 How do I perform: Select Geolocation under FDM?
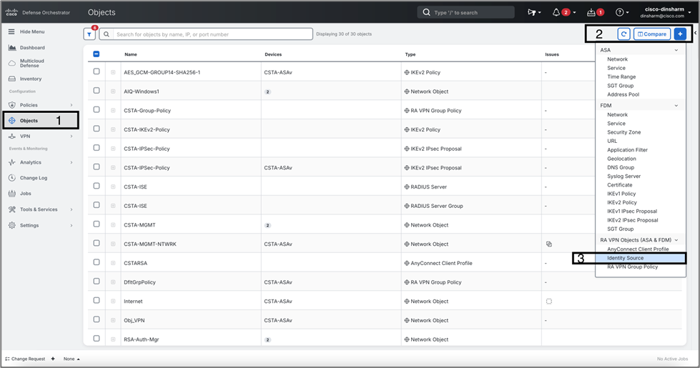click(621, 159)
